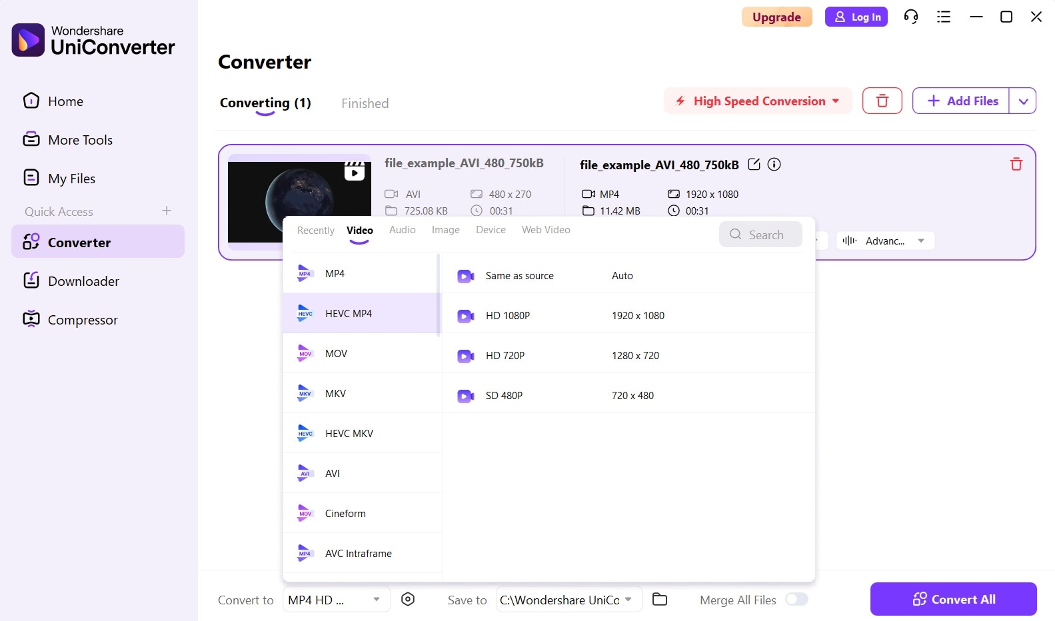Start conversion with Convert All

pyautogui.click(x=954, y=599)
